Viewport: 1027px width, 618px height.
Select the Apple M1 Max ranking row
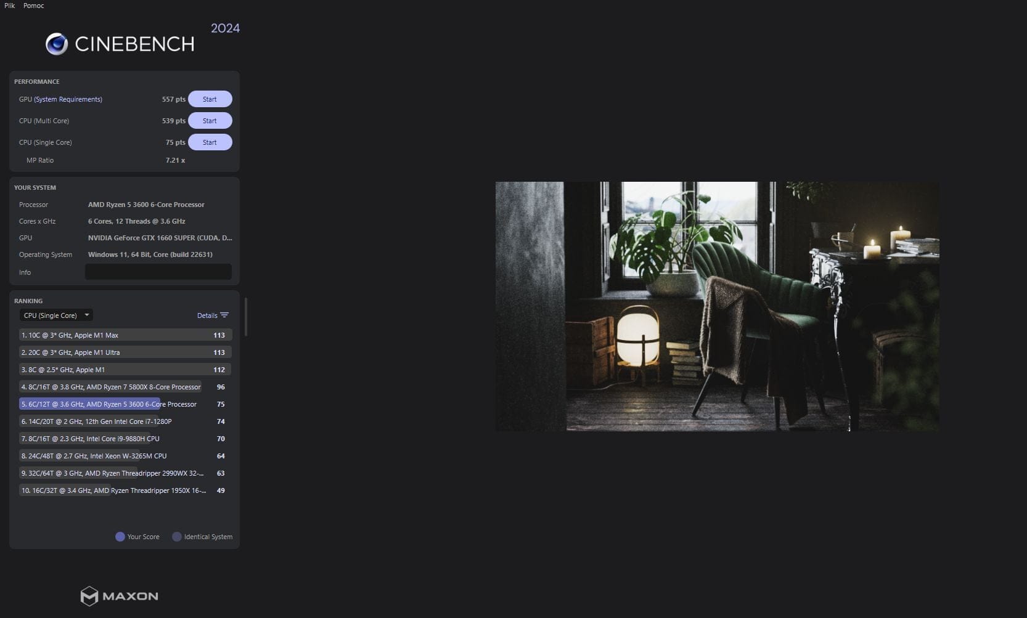125,335
